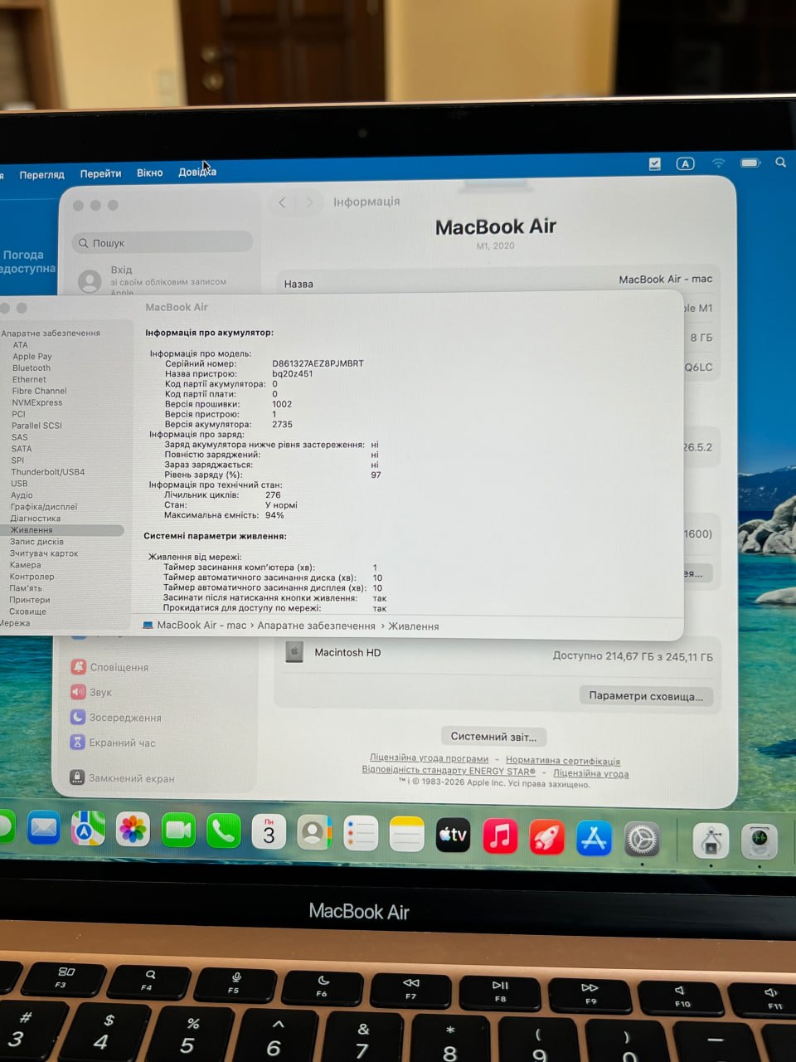Select Пам'ять in hardware list

[26, 588]
